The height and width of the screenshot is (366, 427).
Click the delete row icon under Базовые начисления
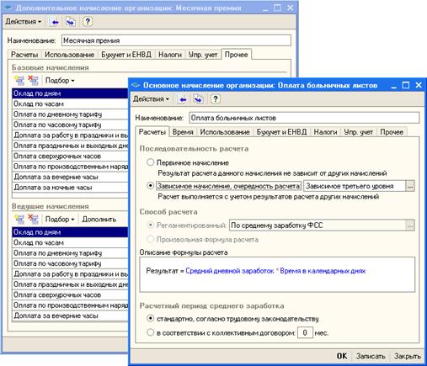34,81
